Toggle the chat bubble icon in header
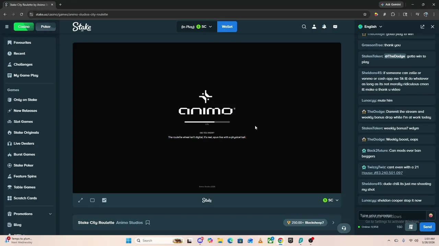439x246 pixels. 335,27
